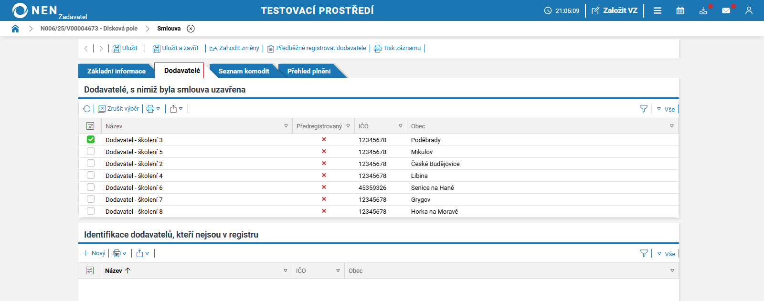Switch to the Základní informace tab

click(116, 71)
